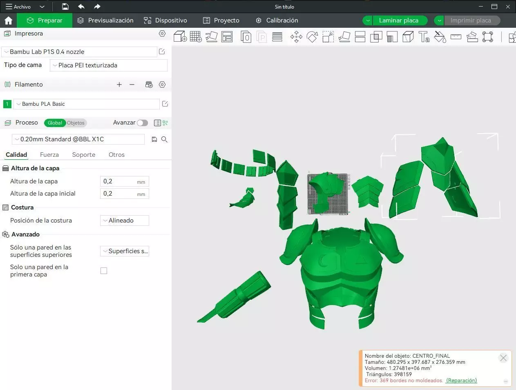Viewport: 516px width, 390px height.
Task: Redo the last action
Action: (97, 7)
